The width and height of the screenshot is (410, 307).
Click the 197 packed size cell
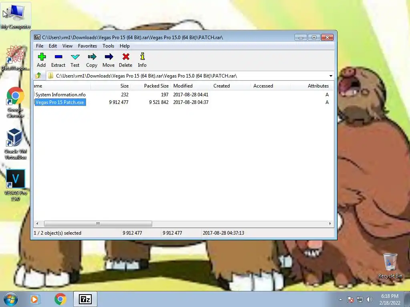[165, 95]
